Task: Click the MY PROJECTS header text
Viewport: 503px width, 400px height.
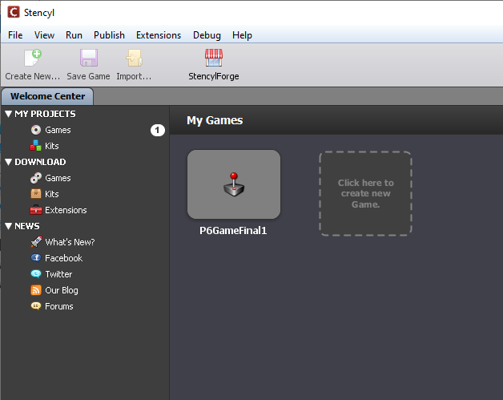Action: click(45, 114)
